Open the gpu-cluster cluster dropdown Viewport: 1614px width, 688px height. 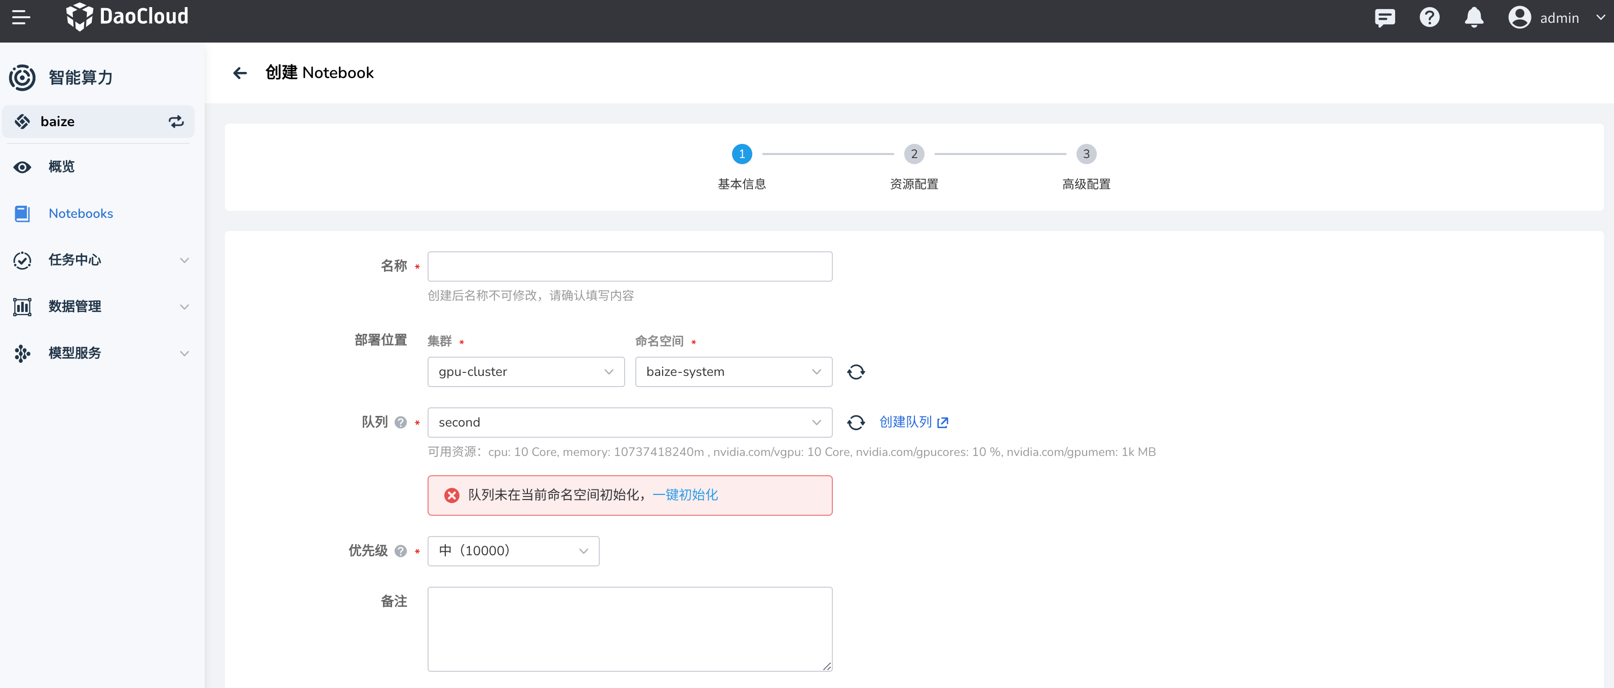526,372
